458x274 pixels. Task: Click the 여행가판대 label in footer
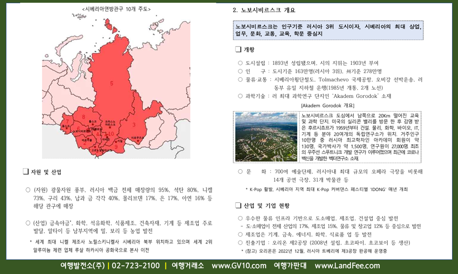pyautogui.click(x=290, y=266)
